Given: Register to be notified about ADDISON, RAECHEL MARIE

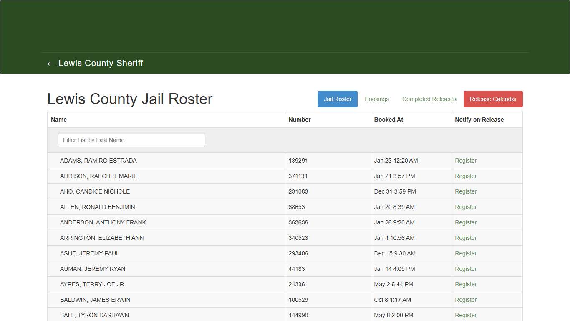Looking at the screenshot, I should [466, 176].
